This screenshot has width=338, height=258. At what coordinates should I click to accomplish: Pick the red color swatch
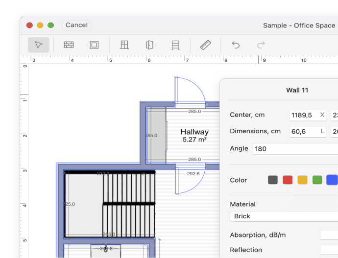288,180
